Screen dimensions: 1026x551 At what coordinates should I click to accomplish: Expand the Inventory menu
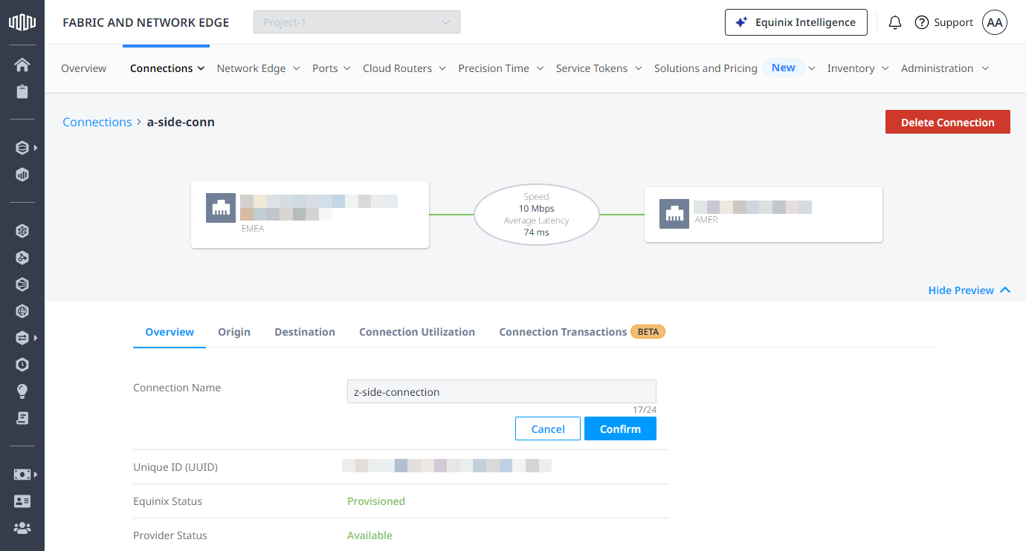pyautogui.click(x=858, y=68)
